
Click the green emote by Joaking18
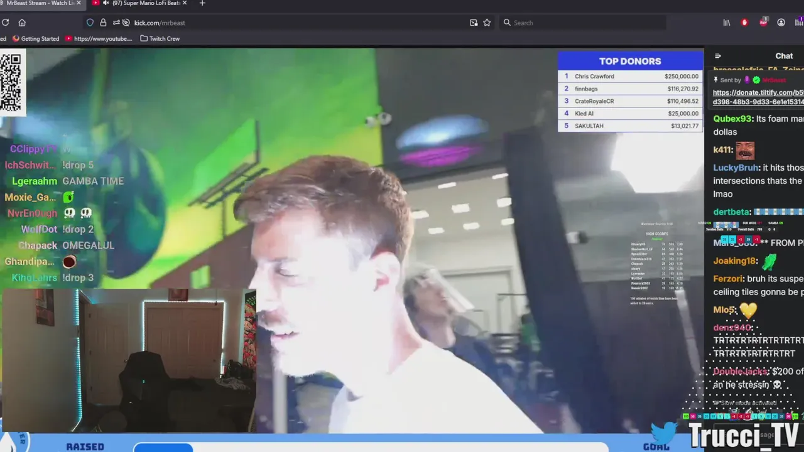pyautogui.click(x=769, y=261)
